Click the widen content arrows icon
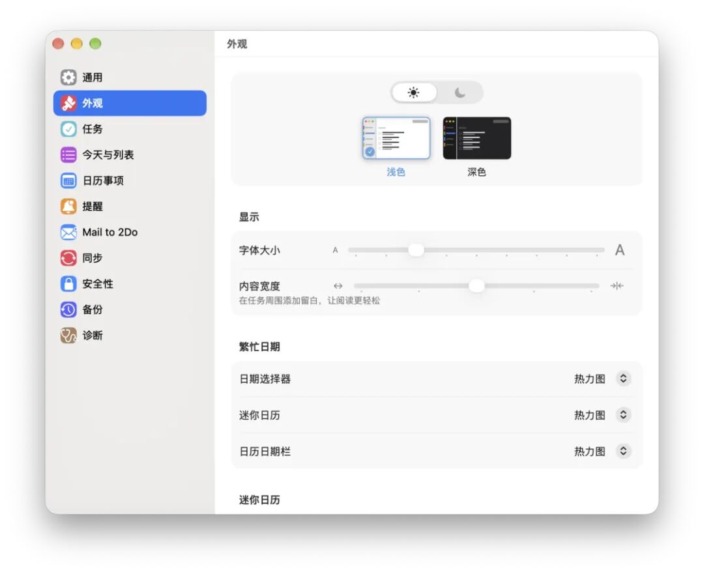 pyautogui.click(x=338, y=286)
